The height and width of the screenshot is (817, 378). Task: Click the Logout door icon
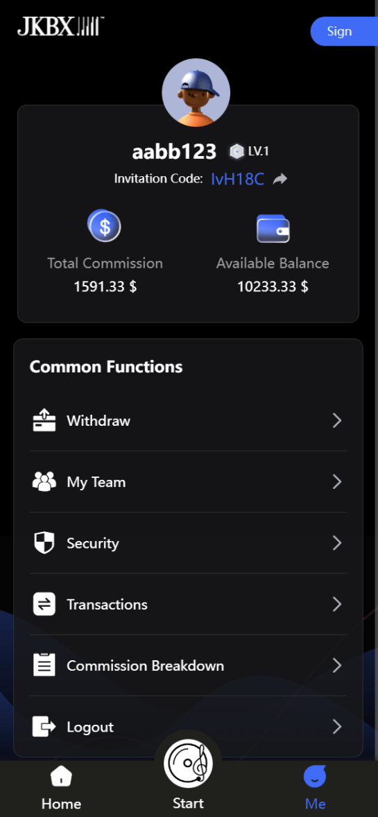[x=44, y=727]
